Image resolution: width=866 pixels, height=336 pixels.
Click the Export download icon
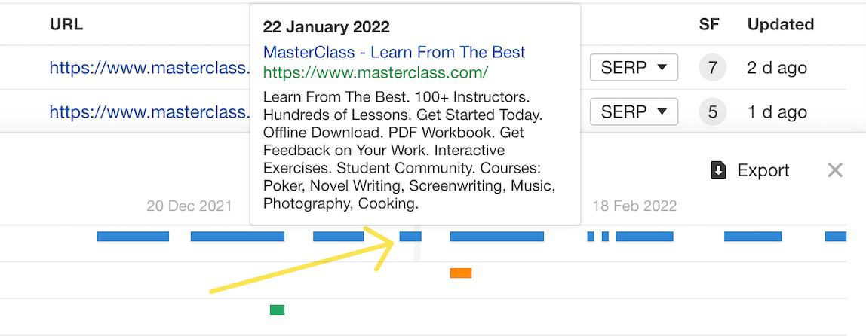click(718, 170)
